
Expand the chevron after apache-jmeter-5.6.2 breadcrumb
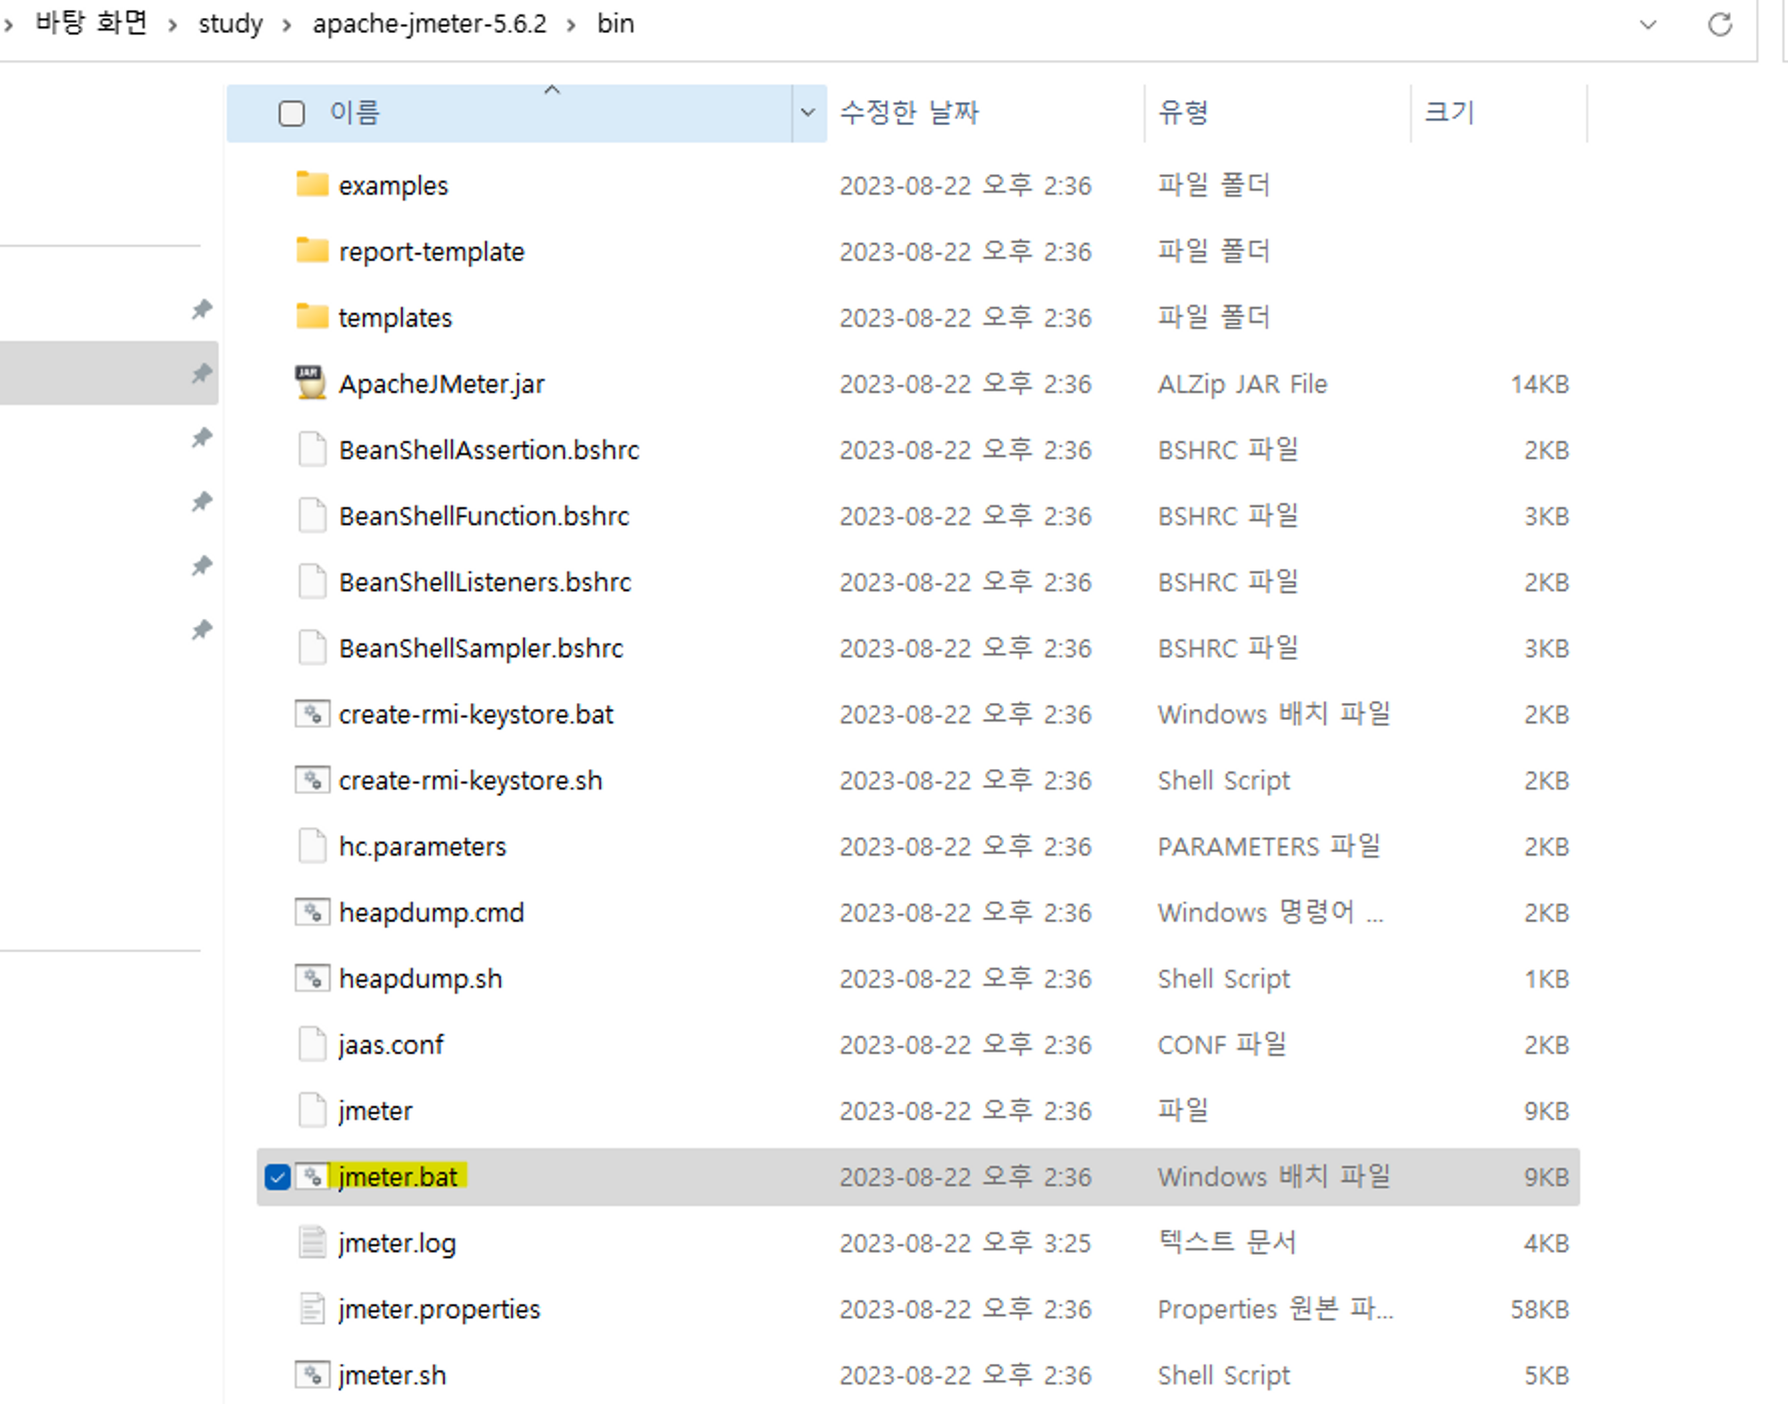tap(571, 24)
